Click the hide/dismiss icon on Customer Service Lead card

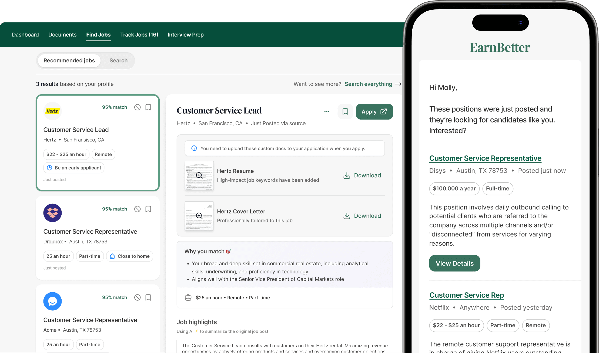138,107
